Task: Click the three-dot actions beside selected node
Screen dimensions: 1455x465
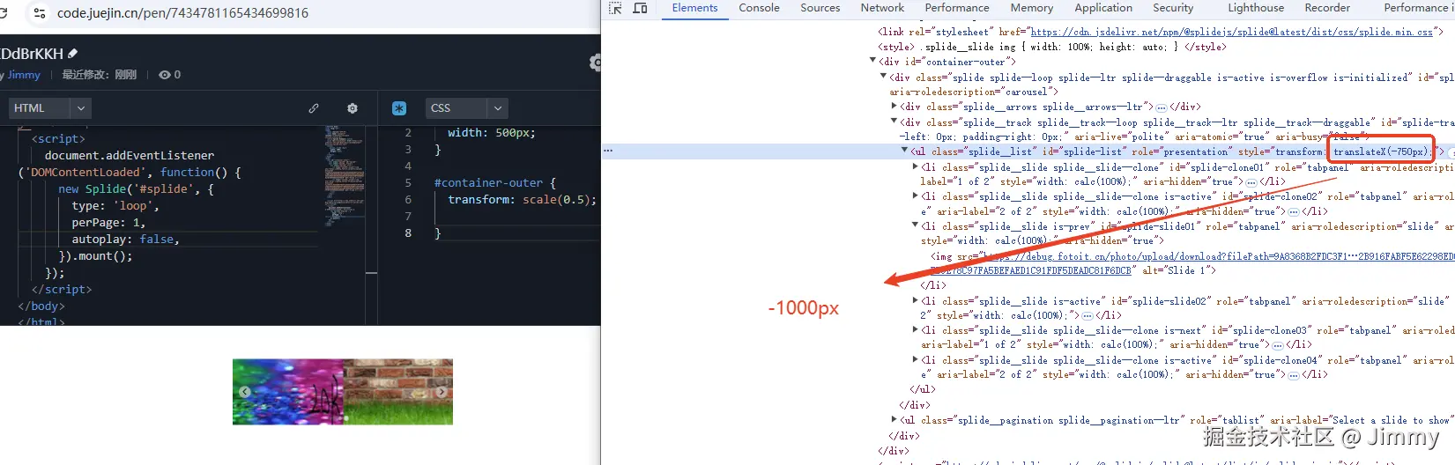Action: point(608,151)
